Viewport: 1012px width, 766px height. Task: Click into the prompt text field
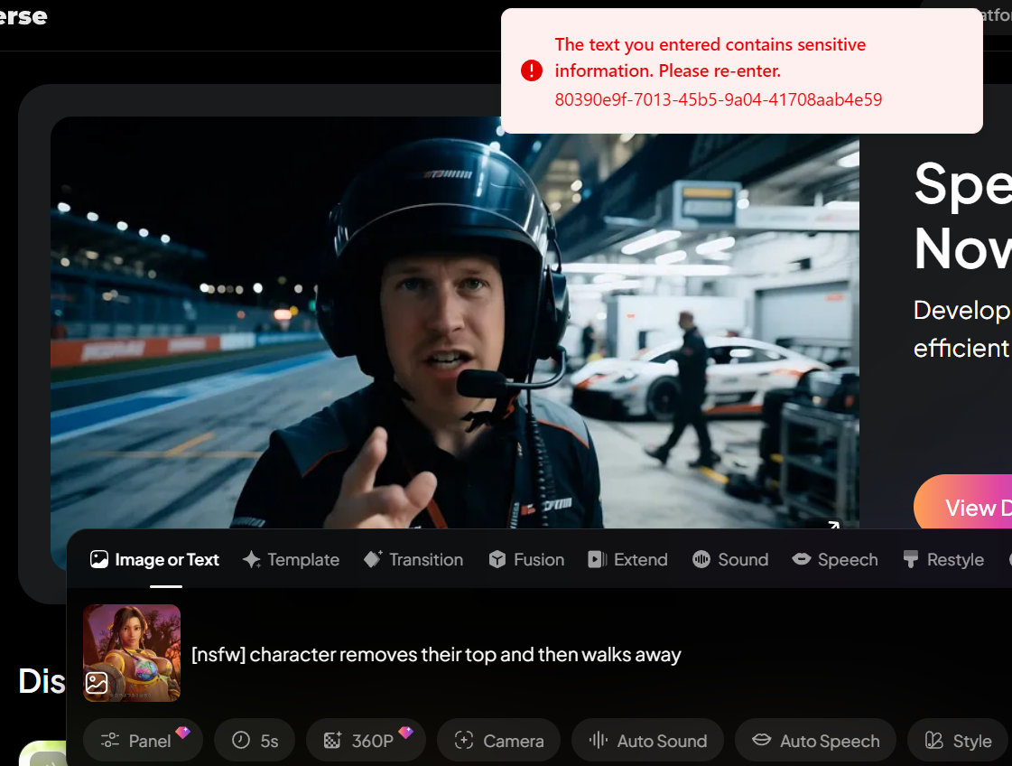click(436, 655)
